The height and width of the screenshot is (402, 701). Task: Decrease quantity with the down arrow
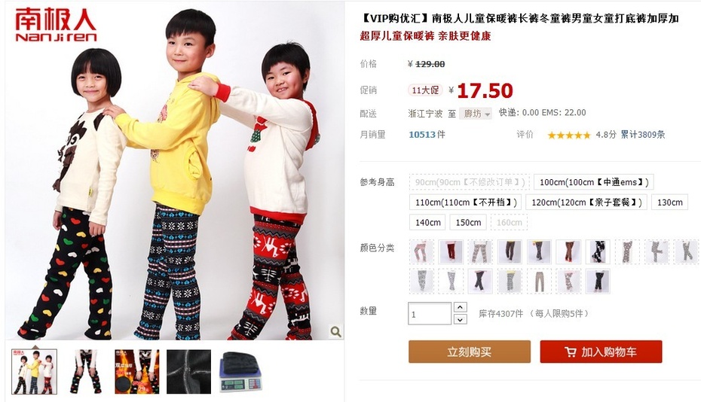click(461, 319)
